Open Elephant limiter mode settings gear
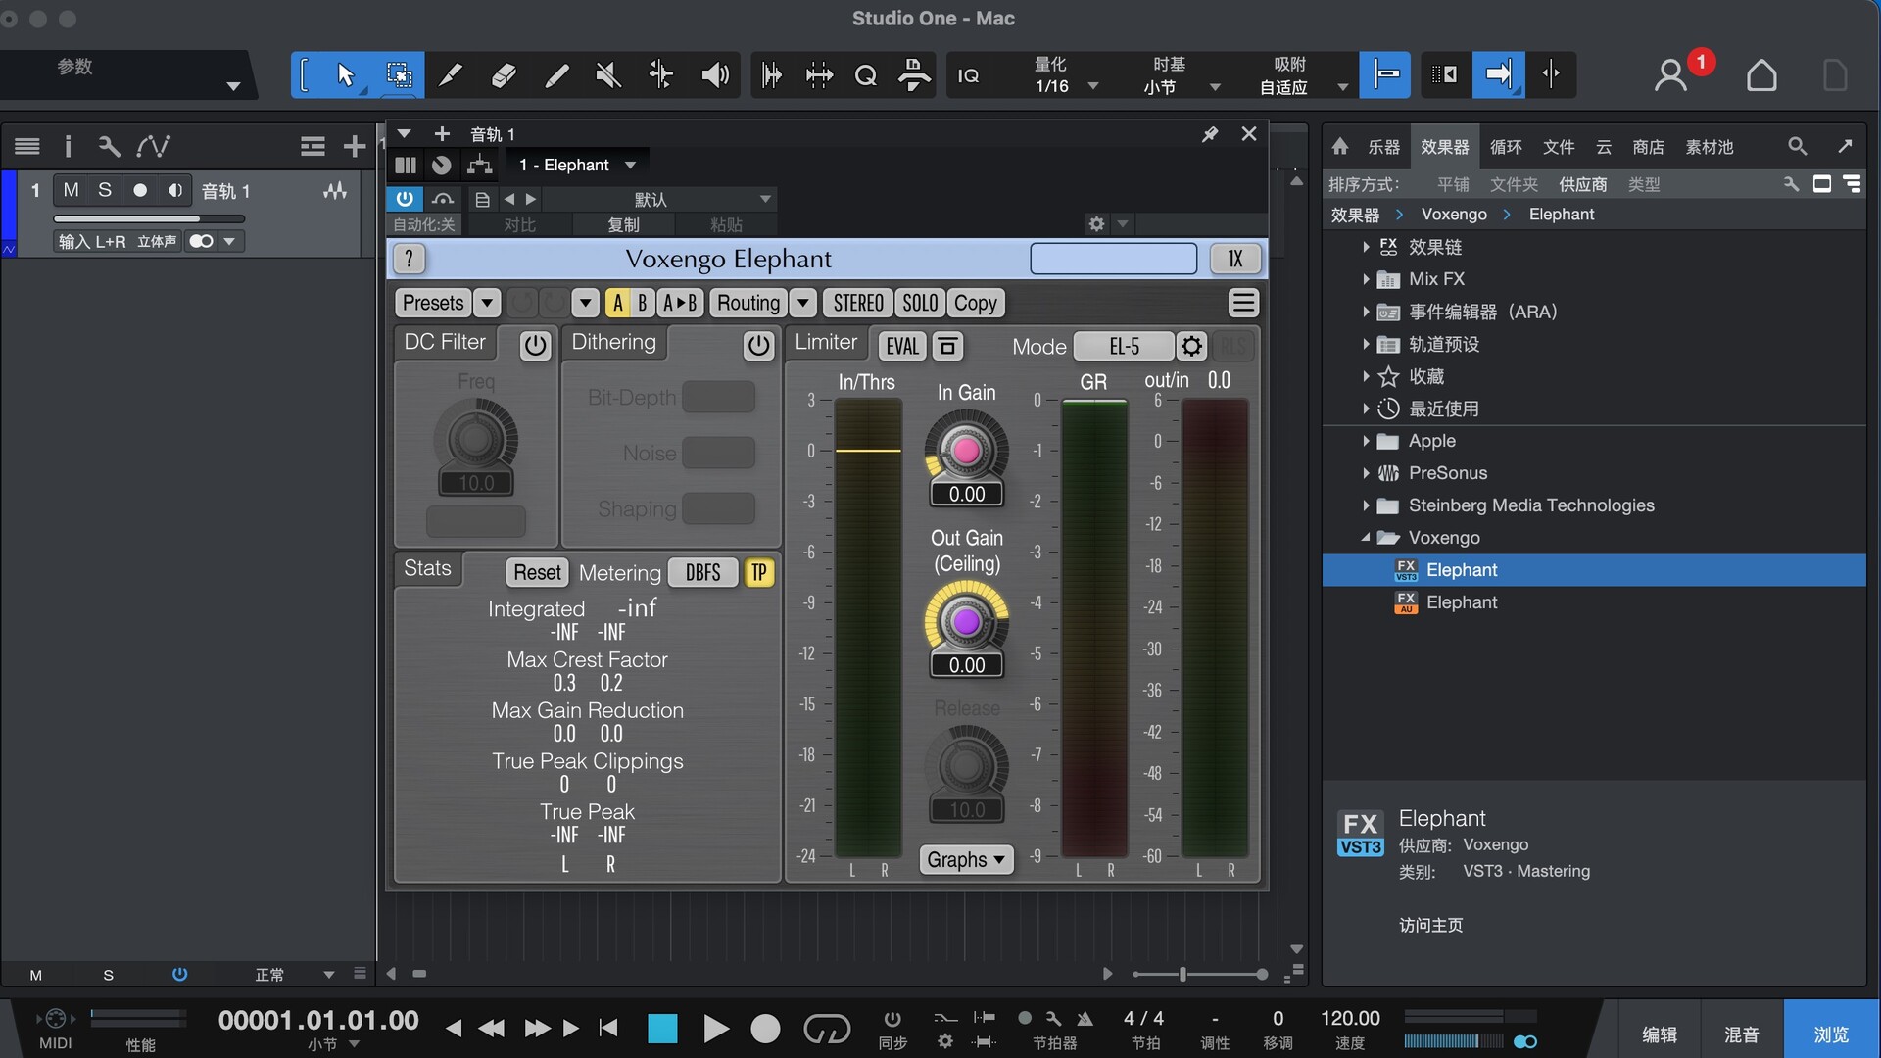The width and height of the screenshot is (1881, 1058). point(1191,346)
